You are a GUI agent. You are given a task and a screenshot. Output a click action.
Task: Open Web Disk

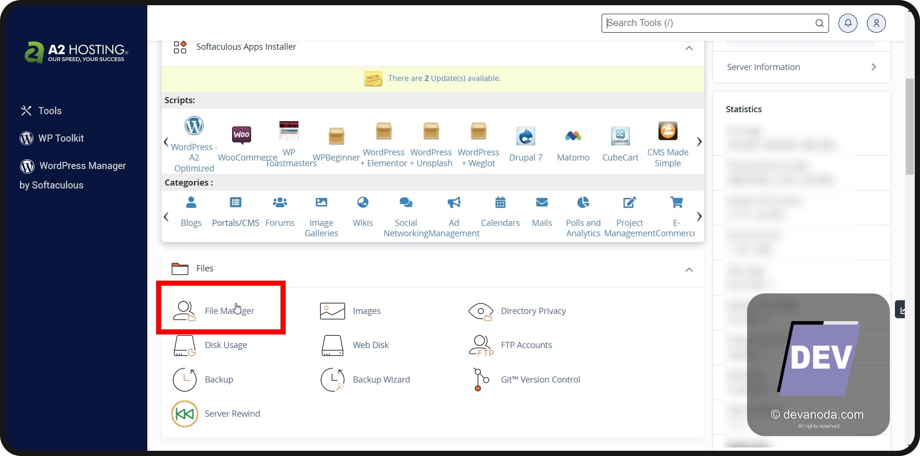tap(355, 345)
